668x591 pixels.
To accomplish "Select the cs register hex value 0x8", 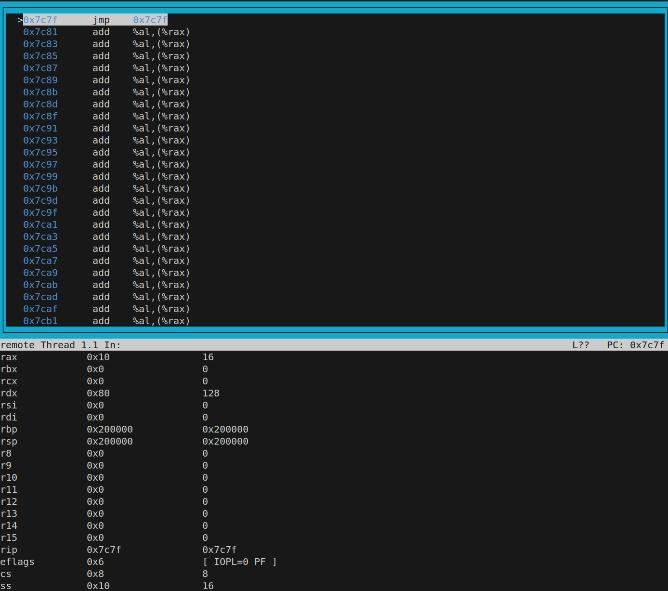I will tap(95, 574).
